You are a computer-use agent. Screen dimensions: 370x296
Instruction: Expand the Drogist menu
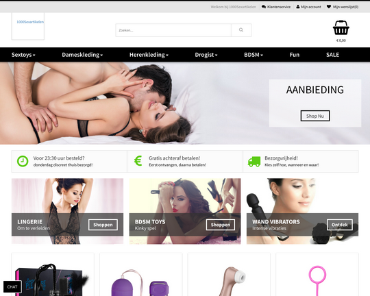click(x=206, y=55)
